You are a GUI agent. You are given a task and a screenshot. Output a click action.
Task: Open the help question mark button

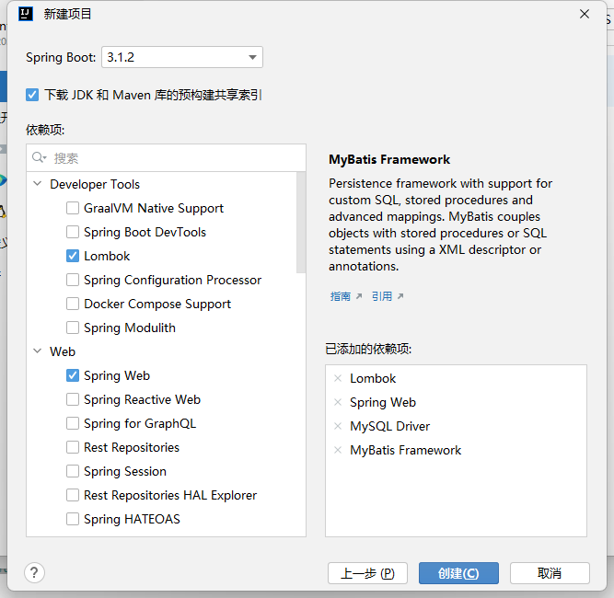[34, 572]
